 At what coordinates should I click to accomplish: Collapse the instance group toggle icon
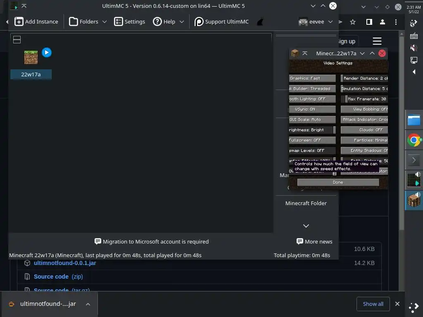tap(17, 40)
